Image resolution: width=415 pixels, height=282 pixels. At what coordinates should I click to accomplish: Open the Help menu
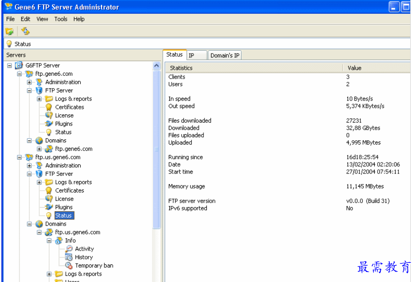(x=79, y=19)
